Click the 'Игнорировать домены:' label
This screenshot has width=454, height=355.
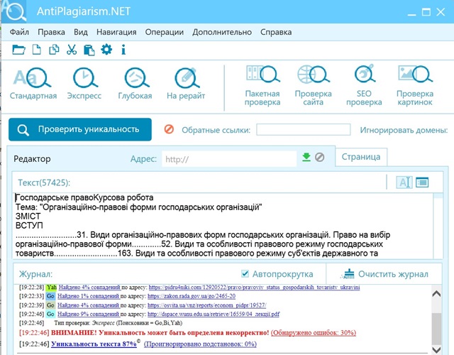click(404, 130)
